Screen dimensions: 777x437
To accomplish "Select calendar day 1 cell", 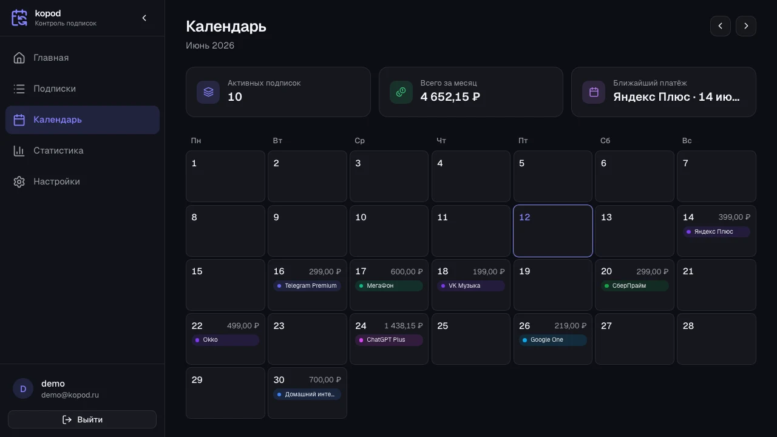I will 225,176.
